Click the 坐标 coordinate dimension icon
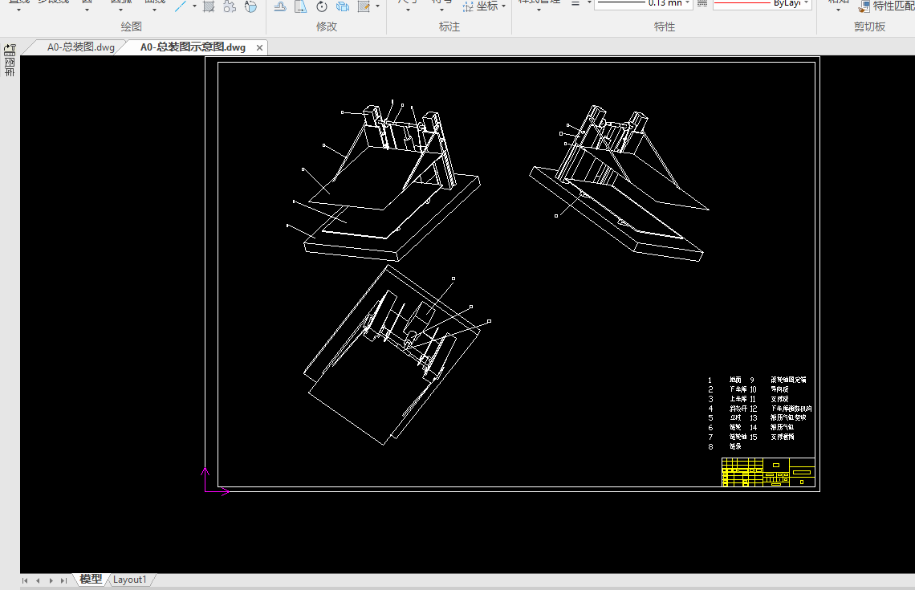This screenshot has height=590, width=915. (468, 6)
